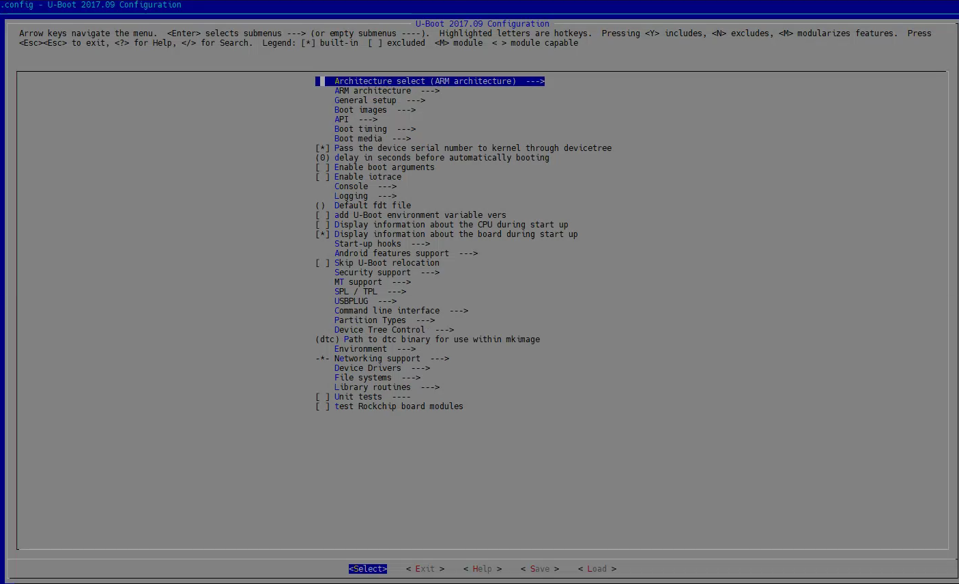Open the Device Drivers submenu
959x584 pixels.
pos(382,368)
